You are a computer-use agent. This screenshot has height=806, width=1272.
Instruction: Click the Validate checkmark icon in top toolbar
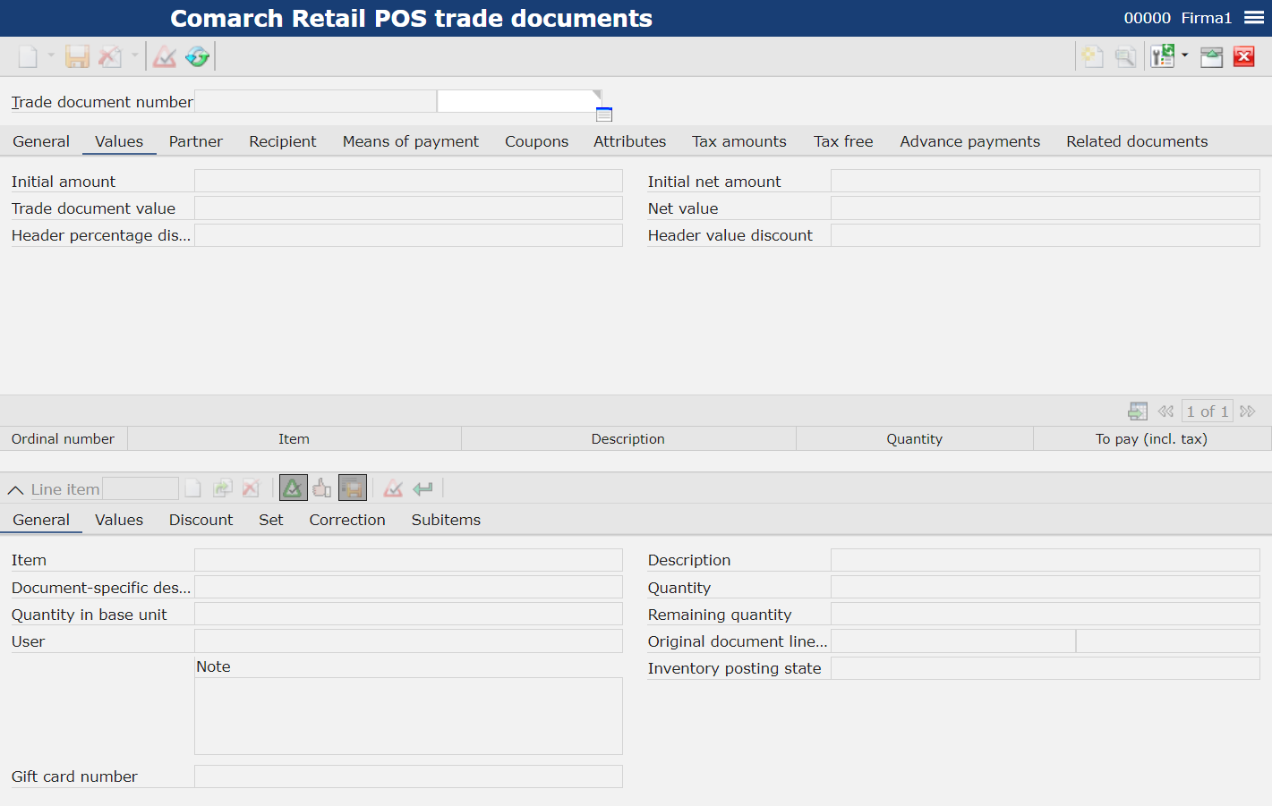[165, 57]
